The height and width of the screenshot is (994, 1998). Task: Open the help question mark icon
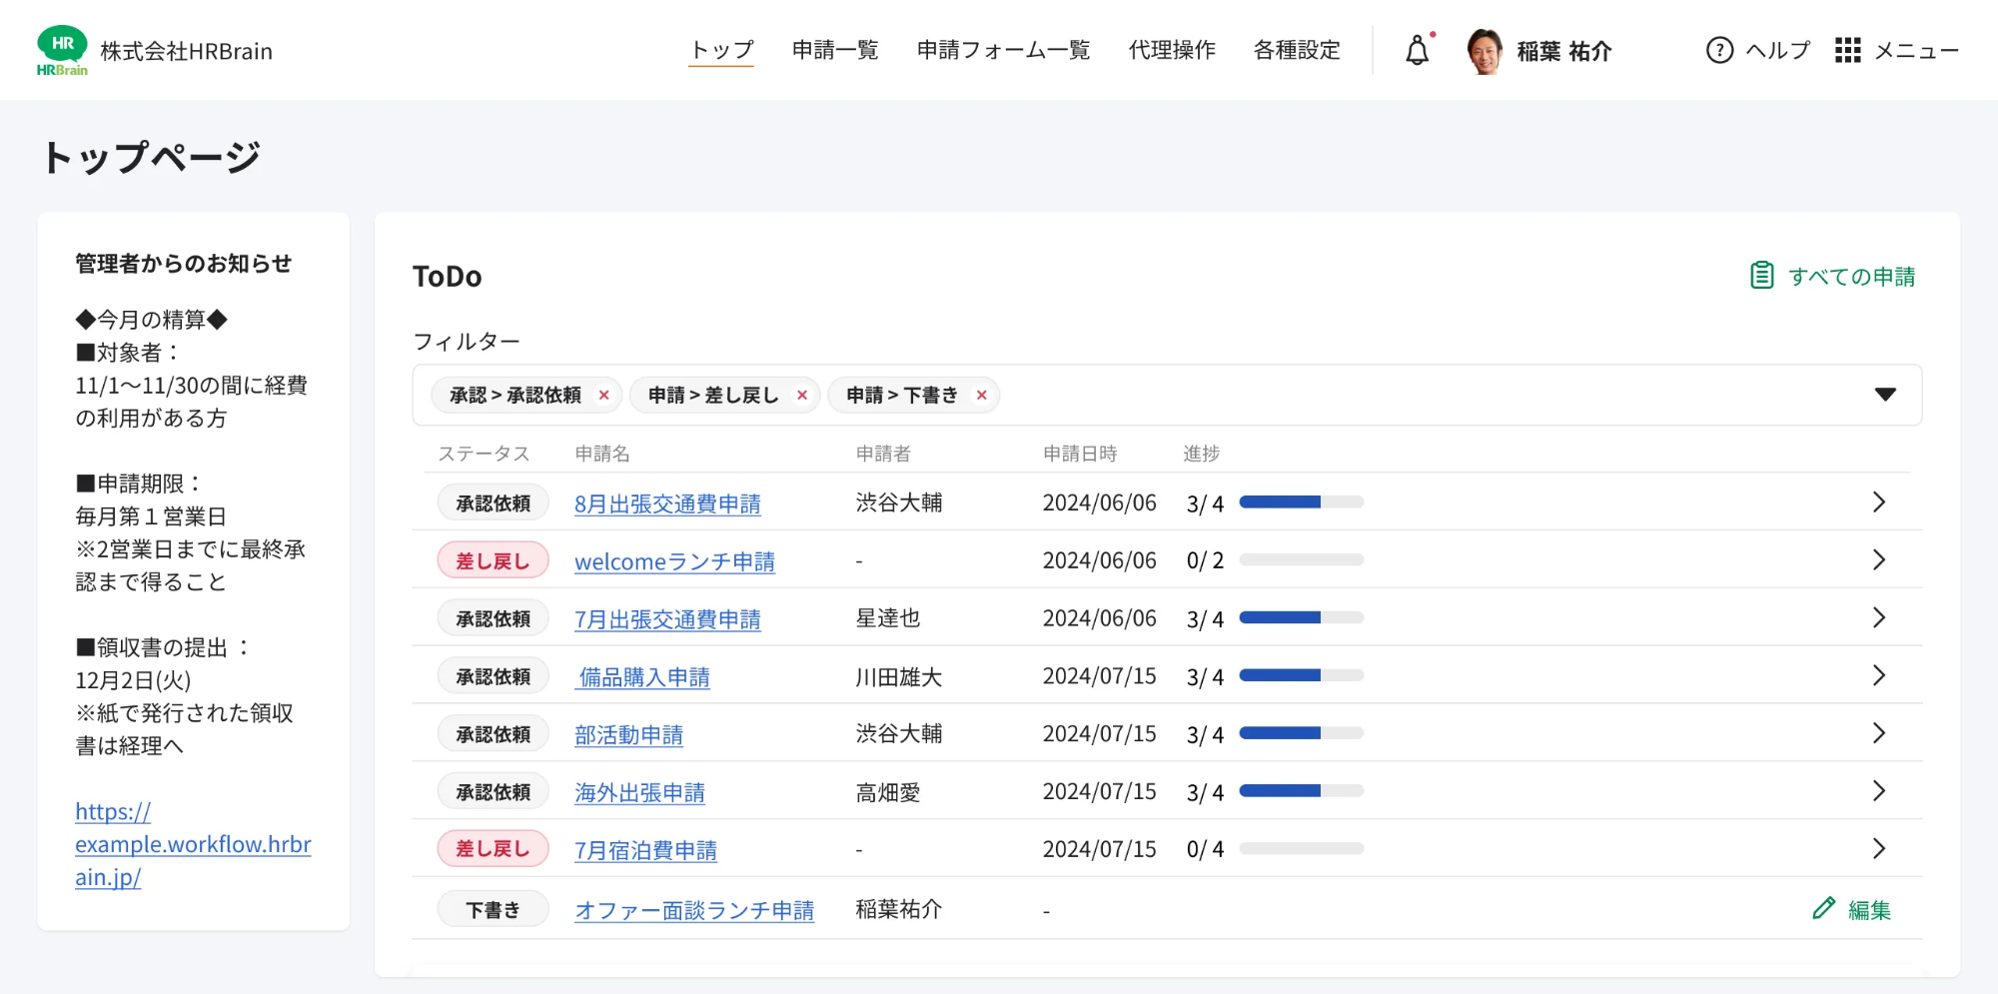pos(1719,50)
